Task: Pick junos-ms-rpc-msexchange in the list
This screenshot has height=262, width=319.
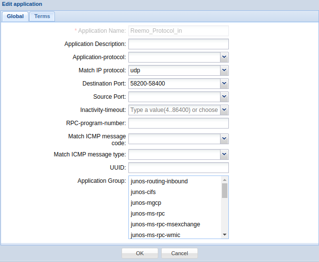Action: point(165,224)
